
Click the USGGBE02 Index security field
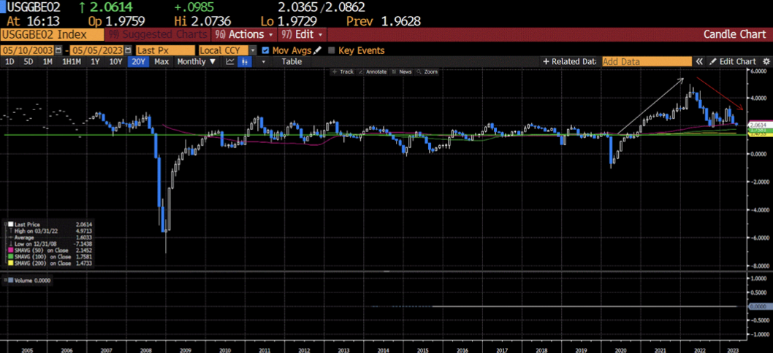tap(53, 35)
